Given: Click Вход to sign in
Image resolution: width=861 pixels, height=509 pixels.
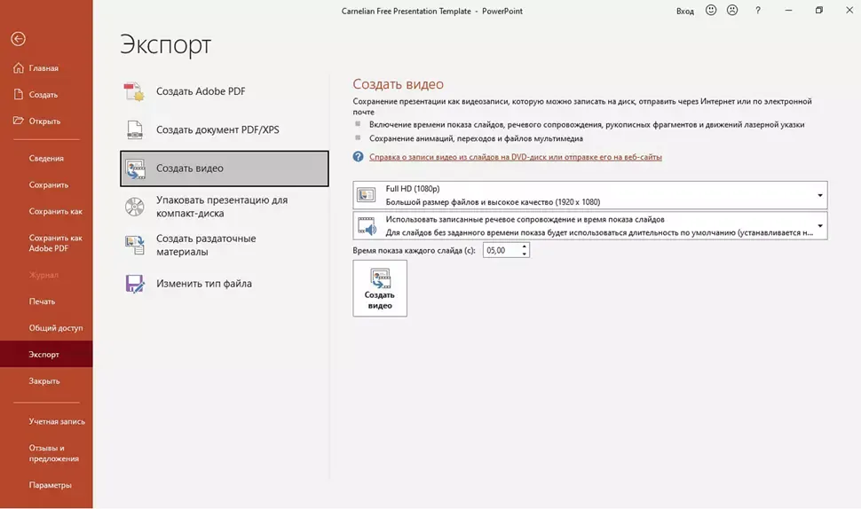Looking at the screenshot, I should coord(684,11).
